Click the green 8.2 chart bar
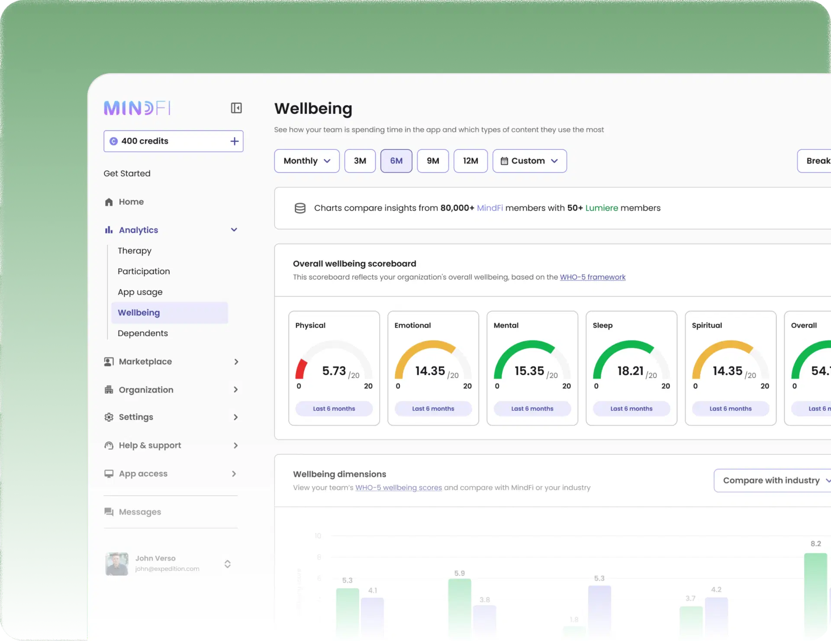Image resolution: width=831 pixels, height=641 pixels. [x=815, y=595]
